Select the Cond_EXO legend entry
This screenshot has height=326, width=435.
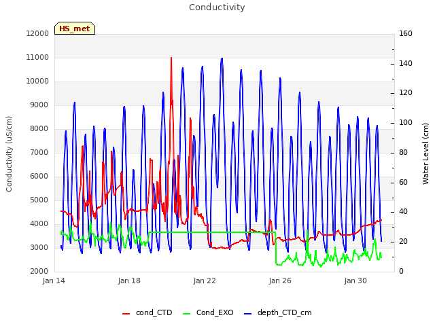pyautogui.click(x=209, y=312)
